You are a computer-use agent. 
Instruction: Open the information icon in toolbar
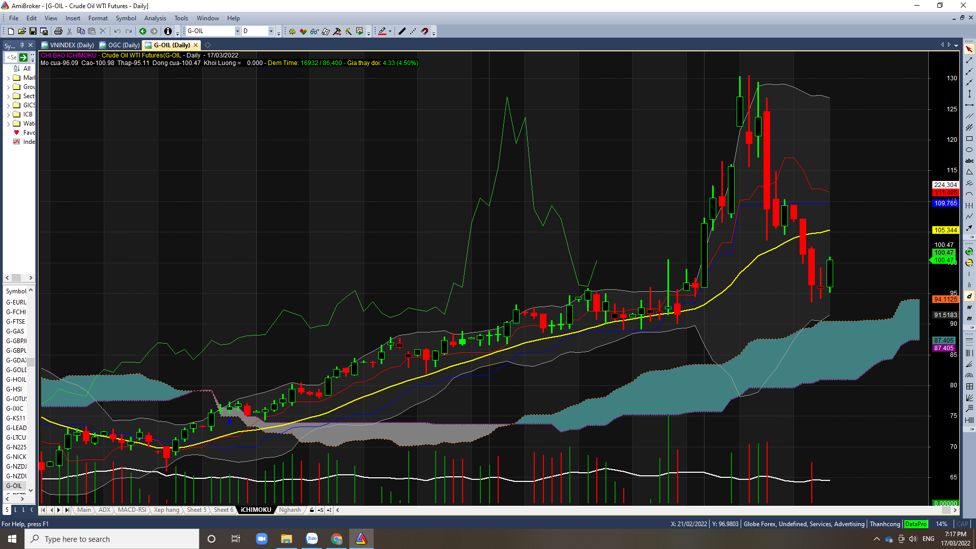(168, 32)
